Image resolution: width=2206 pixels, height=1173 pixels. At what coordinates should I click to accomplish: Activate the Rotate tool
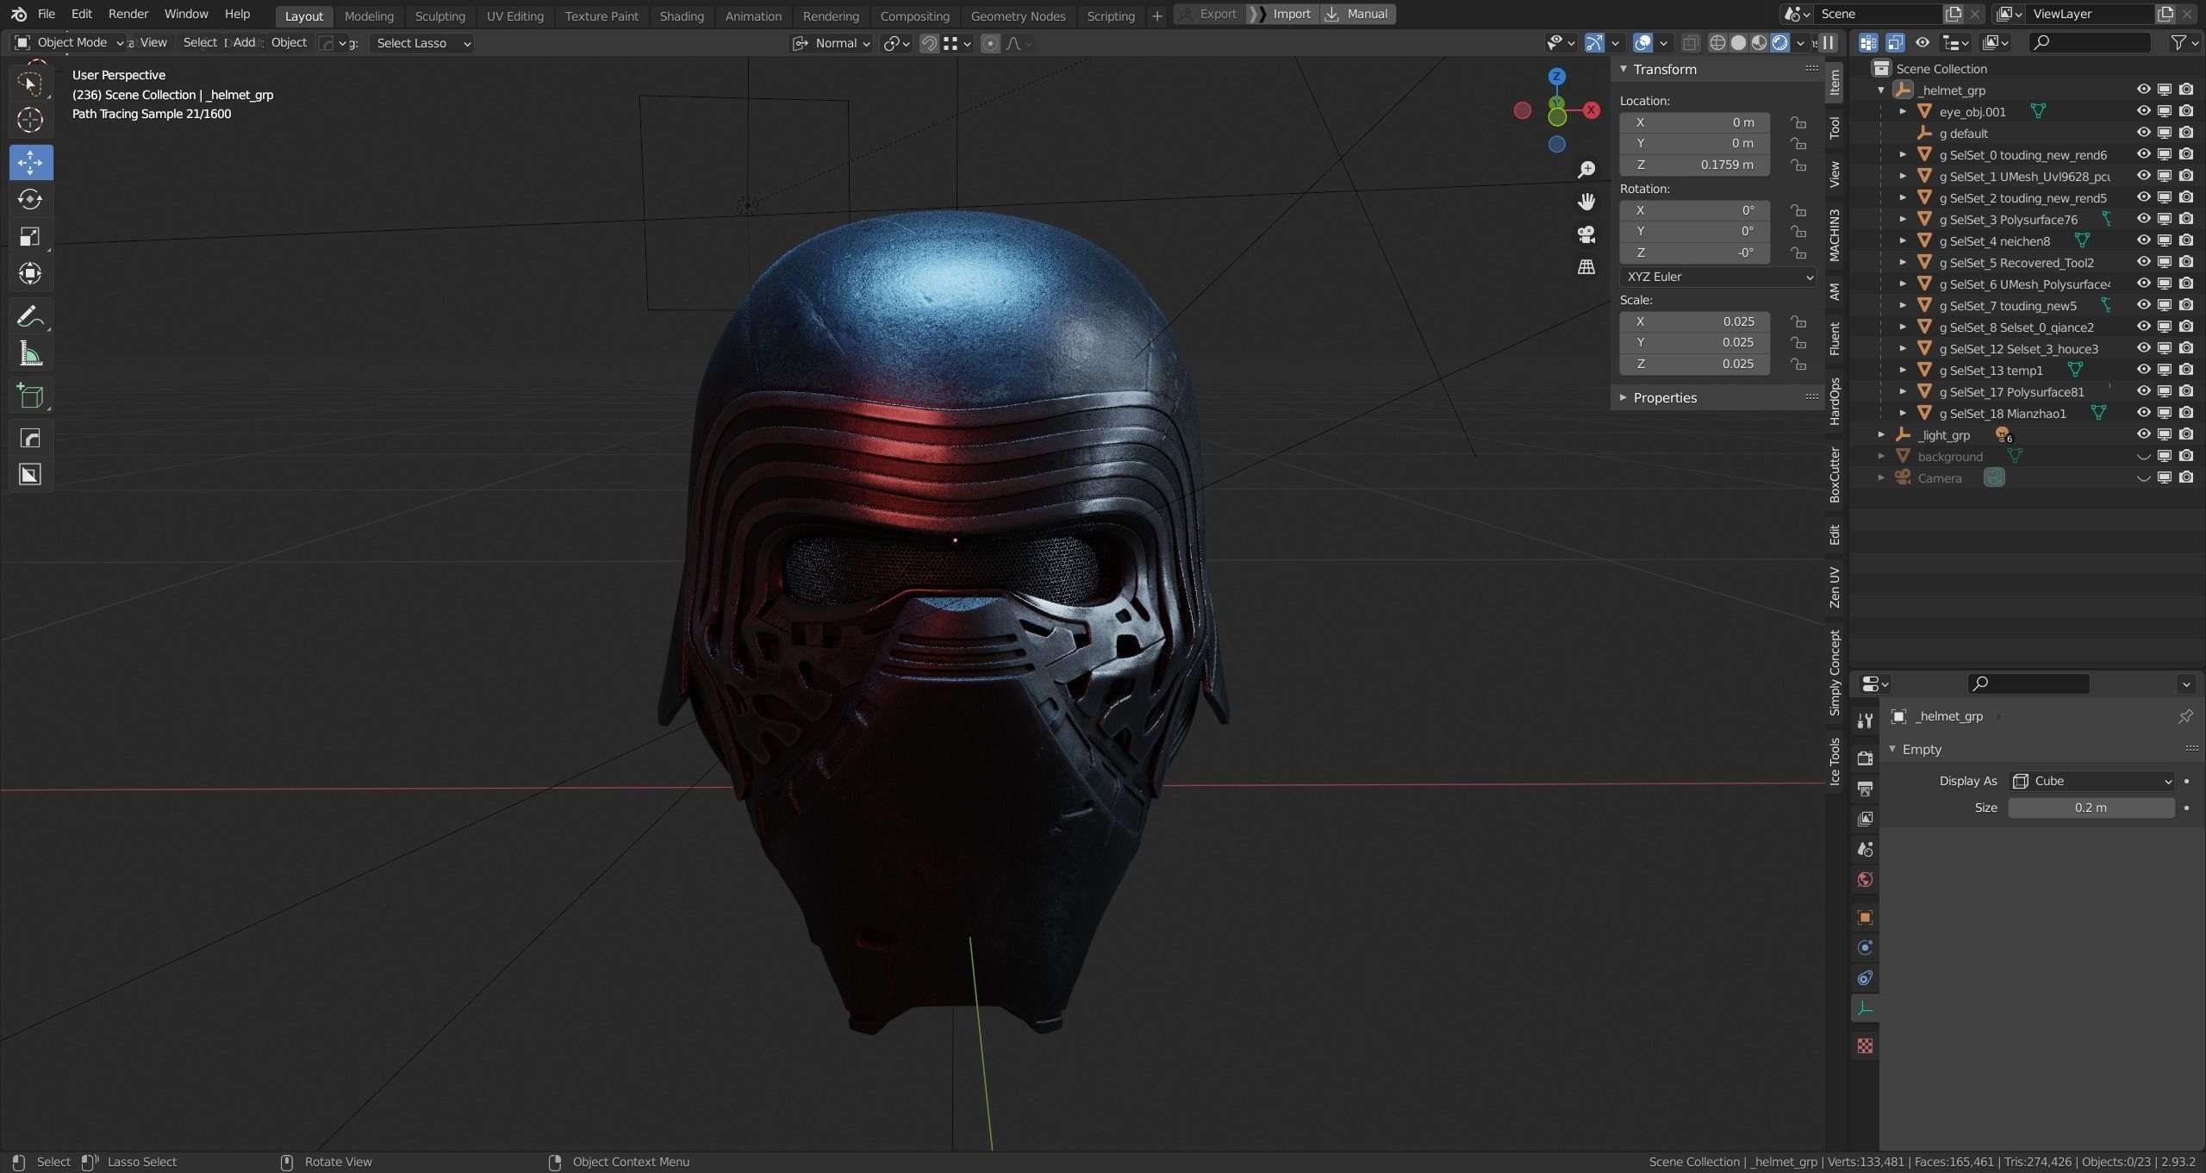[x=30, y=199]
